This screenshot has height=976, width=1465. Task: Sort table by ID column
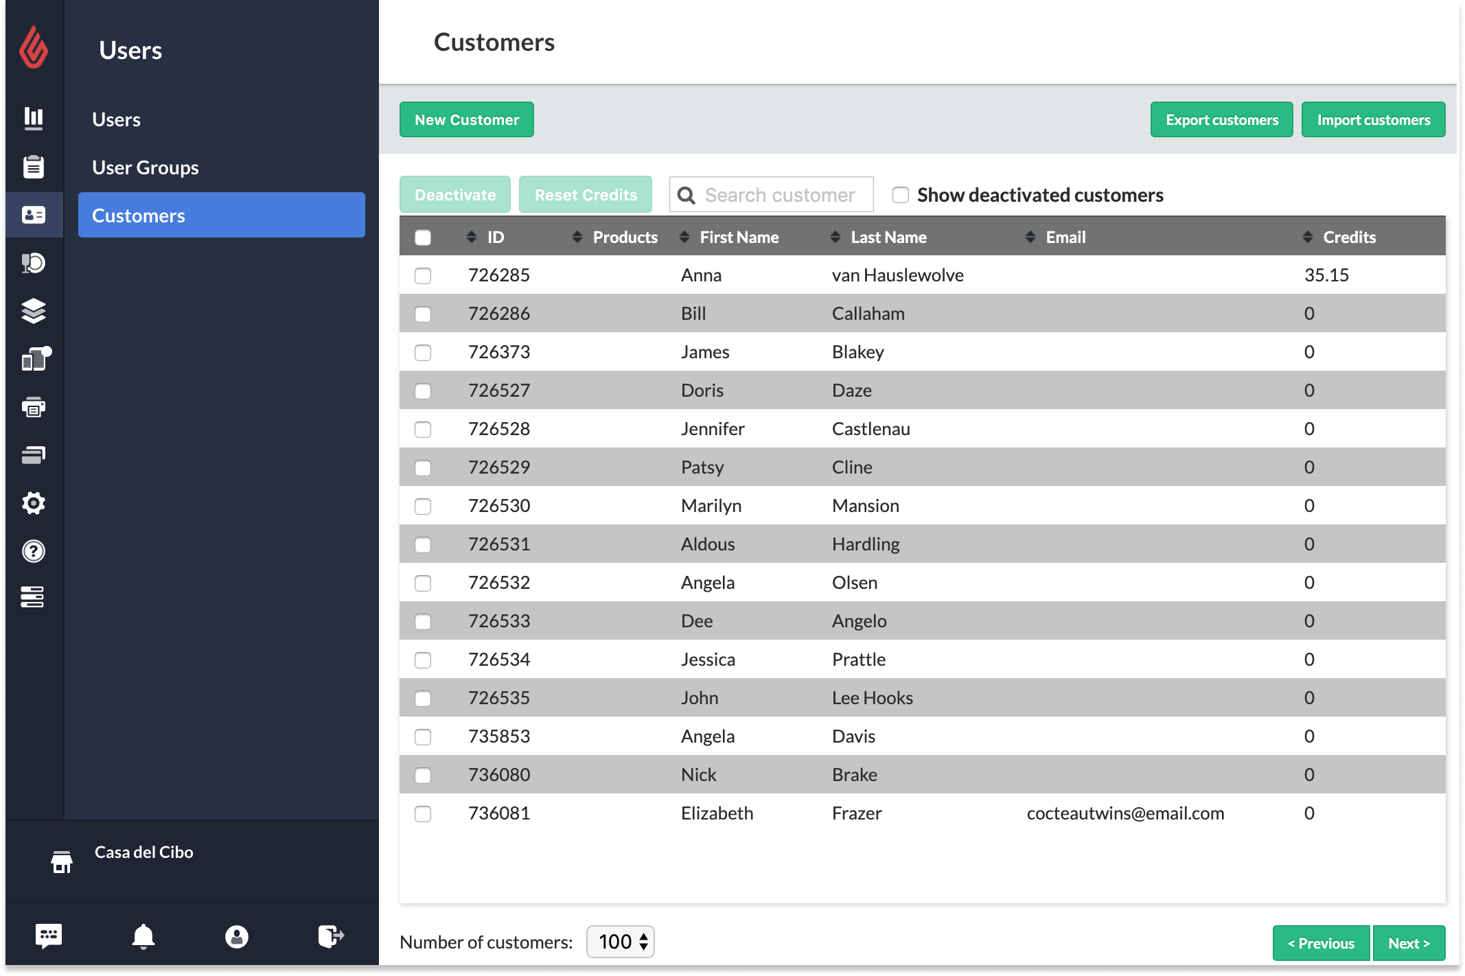click(485, 237)
